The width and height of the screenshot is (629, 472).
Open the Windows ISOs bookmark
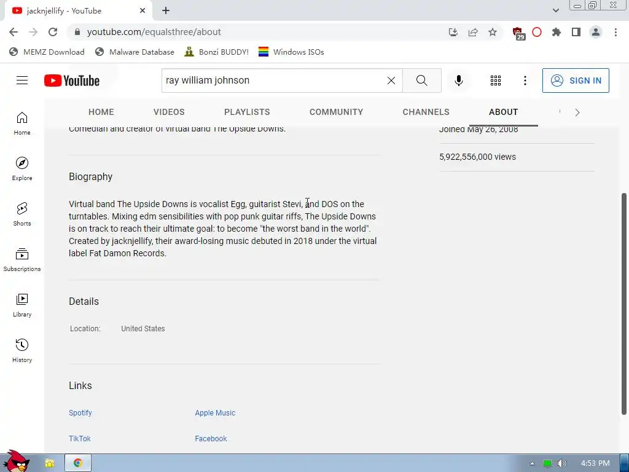[291, 52]
